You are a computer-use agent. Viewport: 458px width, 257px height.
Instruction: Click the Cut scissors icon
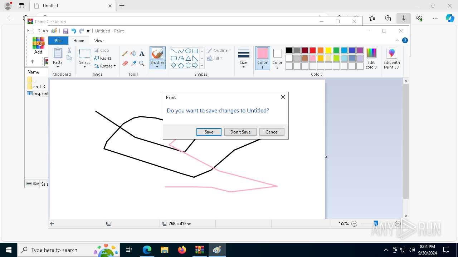point(69,50)
